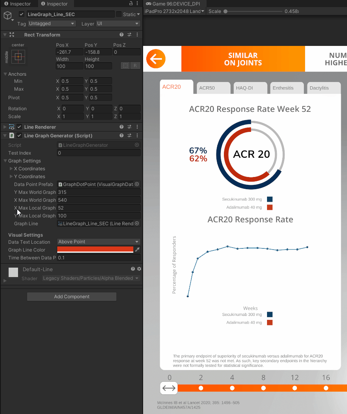Viewport: 347px width, 414px height.
Task: Open Line Renderer presets icon
Action: (129, 127)
